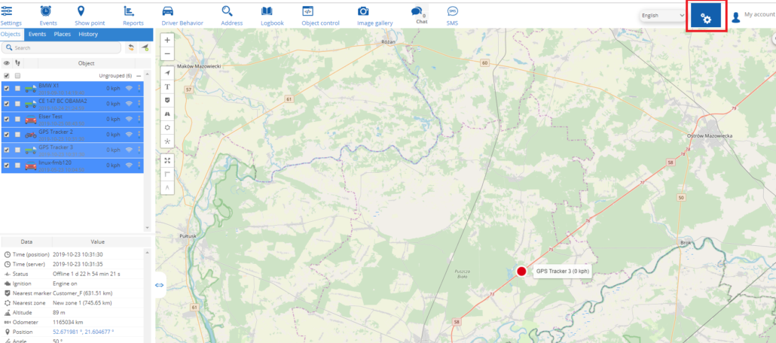This screenshot has height=343, width=776.
Task: Zoom out the map with minus button
Action: tap(167, 53)
